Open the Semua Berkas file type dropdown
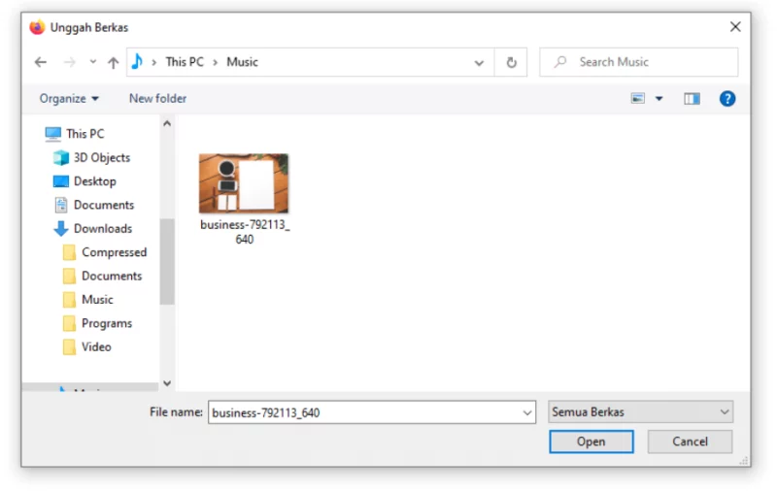This screenshot has height=491, width=777. 640,411
